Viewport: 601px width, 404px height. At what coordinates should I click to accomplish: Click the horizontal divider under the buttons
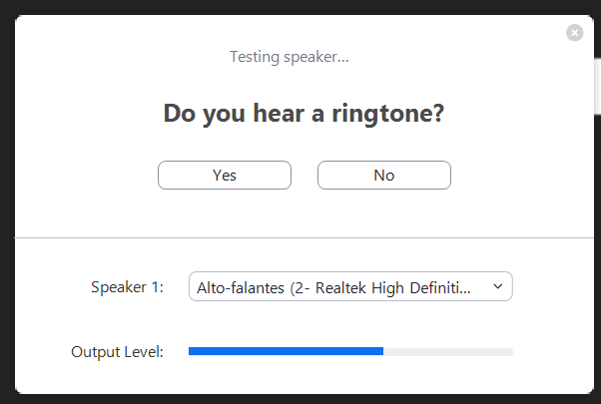click(304, 237)
